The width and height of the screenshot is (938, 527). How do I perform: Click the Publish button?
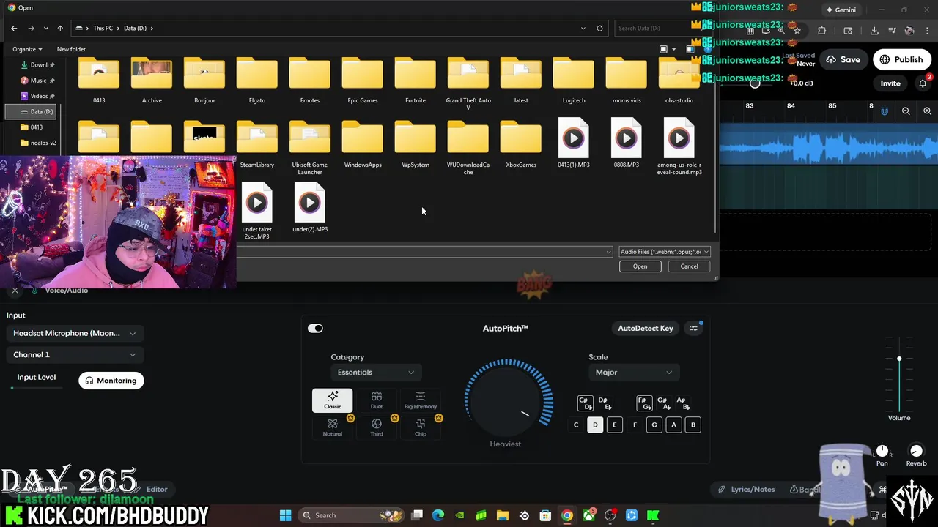[x=901, y=59]
